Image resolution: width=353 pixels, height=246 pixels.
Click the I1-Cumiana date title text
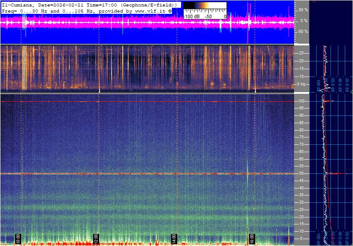(43, 4)
